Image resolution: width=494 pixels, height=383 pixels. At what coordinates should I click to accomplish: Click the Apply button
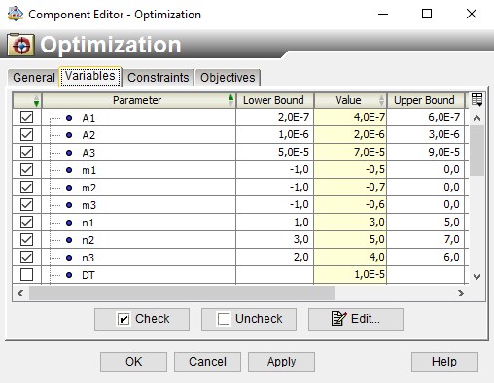[x=281, y=362]
